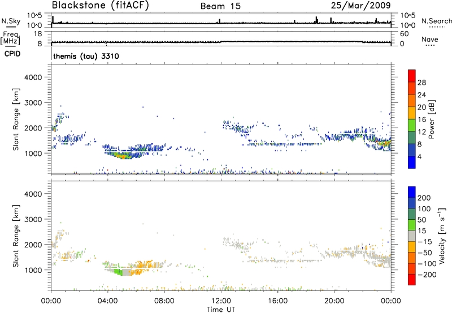Click the '04:00' time axis tick label
452x313 pixels.
click(x=108, y=301)
